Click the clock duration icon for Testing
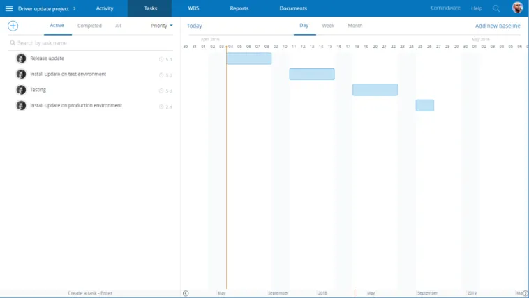This screenshot has width=529, height=298. click(161, 91)
